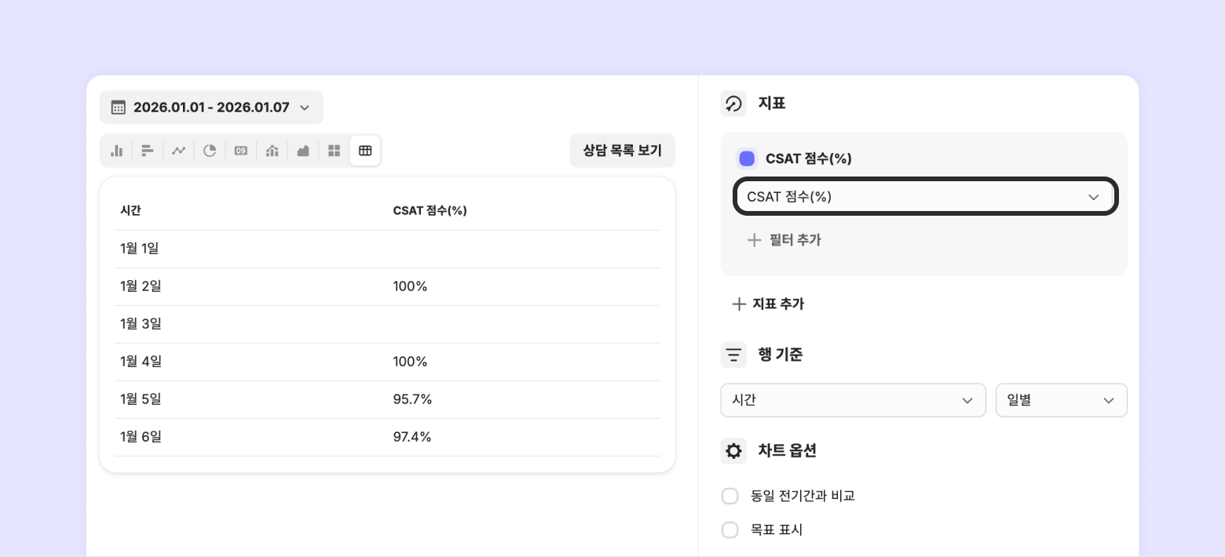The width and height of the screenshot is (1225, 557).
Task: Enable 동일 전기간과 비교 checkbox
Action: 730,496
